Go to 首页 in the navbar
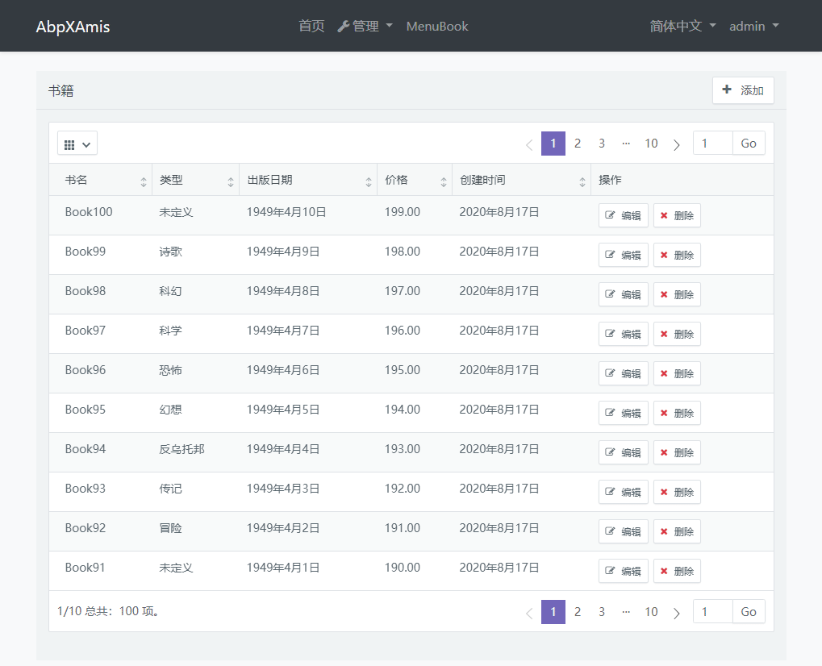822x666 pixels. click(x=311, y=26)
